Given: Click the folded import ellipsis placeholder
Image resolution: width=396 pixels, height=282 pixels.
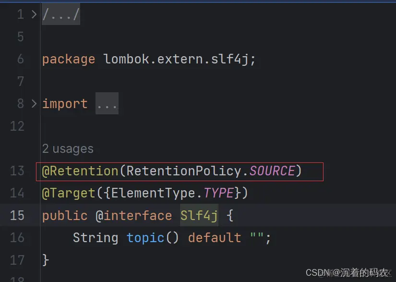Looking at the screenshot, I should click(107, 104).
